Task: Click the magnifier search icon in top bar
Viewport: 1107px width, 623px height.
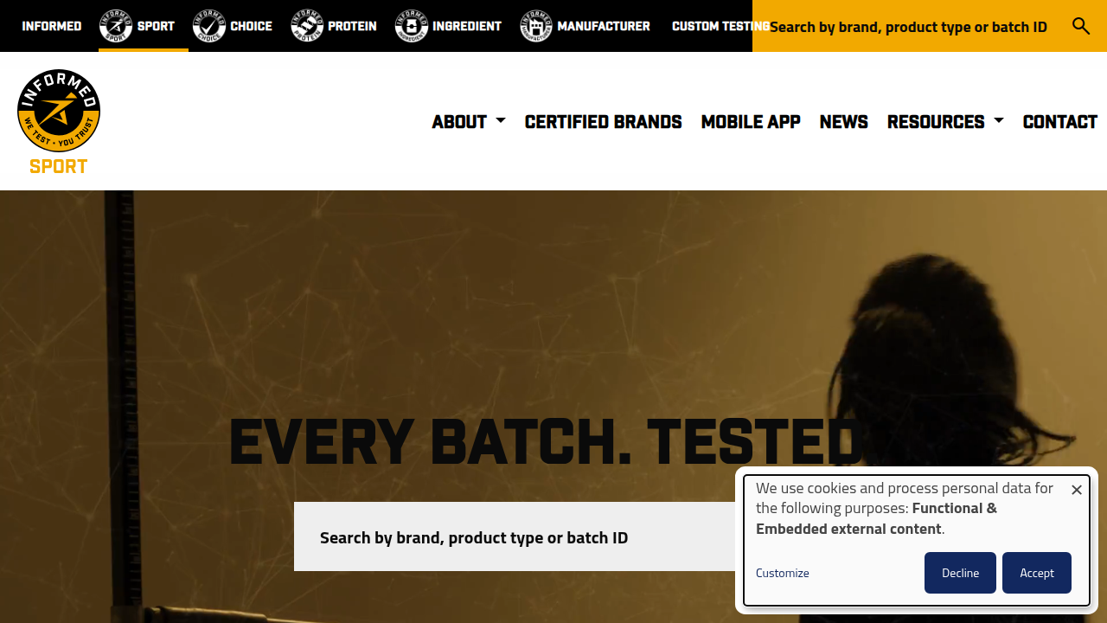Action: pyautogui.click(x=1081, y=26)
